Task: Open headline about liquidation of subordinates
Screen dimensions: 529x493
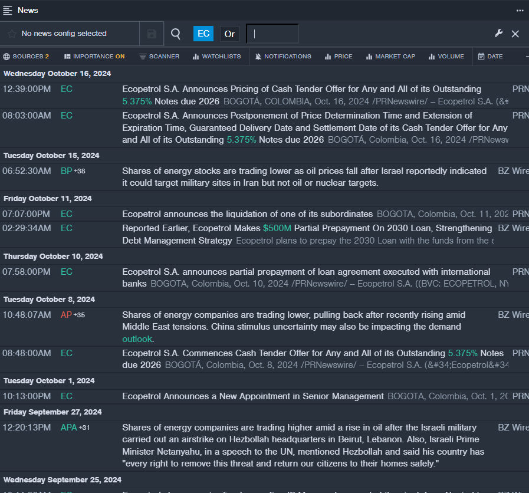Action: coord(248,214)
